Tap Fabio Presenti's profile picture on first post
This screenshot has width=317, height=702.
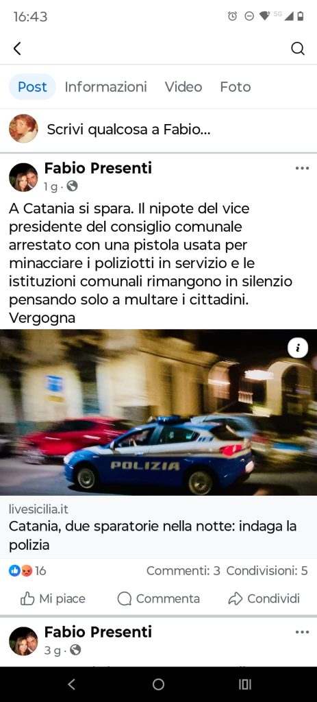point(23,178)
